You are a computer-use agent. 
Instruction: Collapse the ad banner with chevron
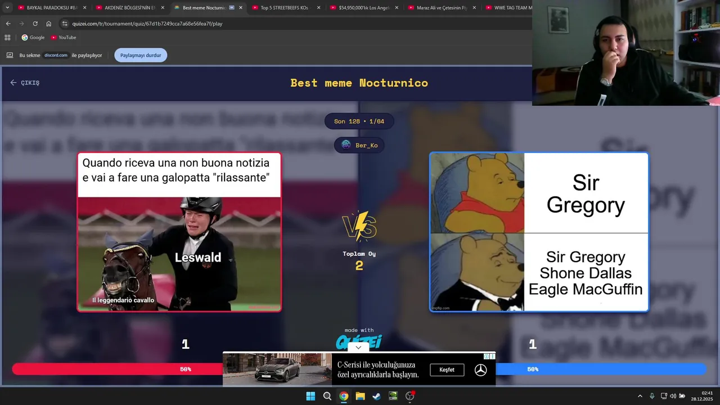tap(358, 348)
